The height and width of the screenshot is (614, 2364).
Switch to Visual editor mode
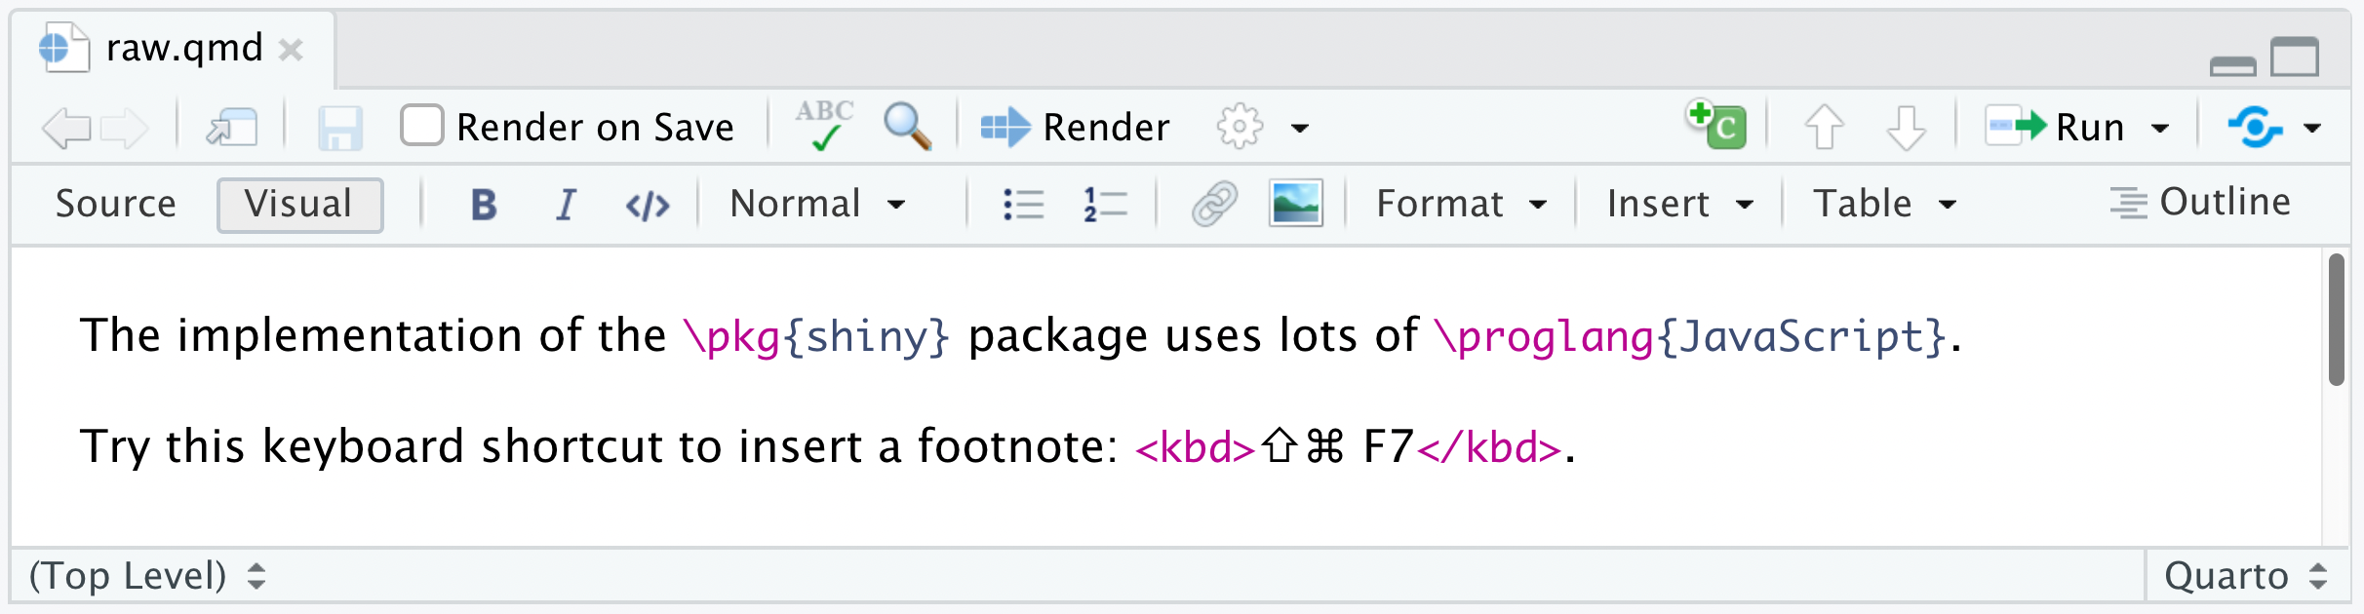tap(299, 205)
